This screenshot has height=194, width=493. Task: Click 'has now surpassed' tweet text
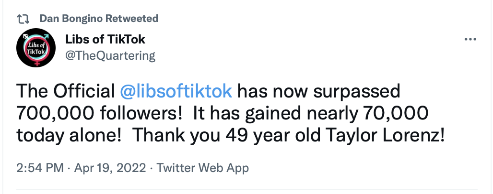tap(318, 92)
